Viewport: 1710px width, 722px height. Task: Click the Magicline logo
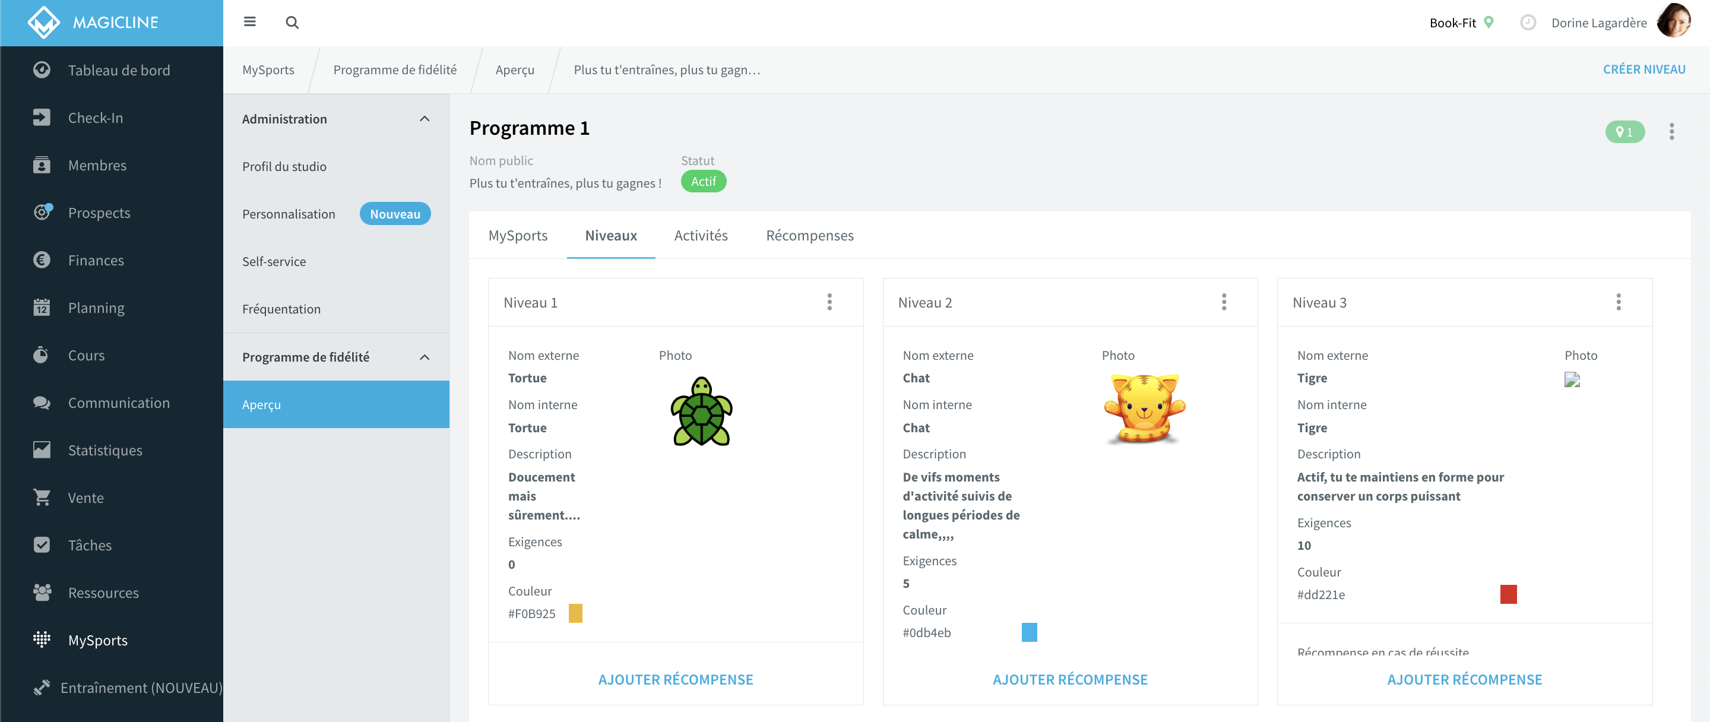pyautogui.click(x=93, y=23)
